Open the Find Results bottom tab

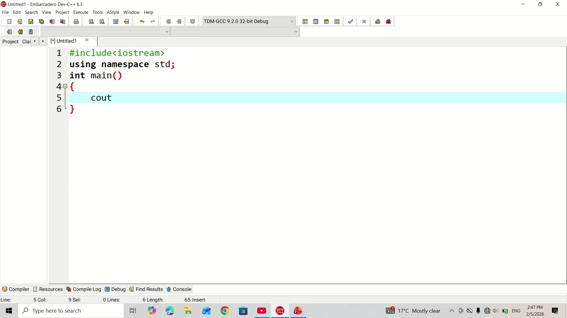pyautogui.click(x=146, y=289)
